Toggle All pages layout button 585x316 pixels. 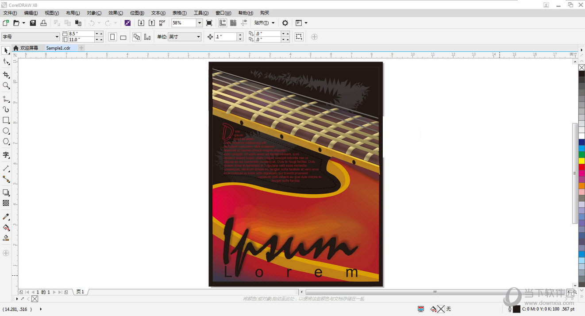137,37
